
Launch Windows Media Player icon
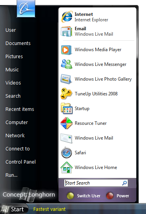click(x=66, y=50)
